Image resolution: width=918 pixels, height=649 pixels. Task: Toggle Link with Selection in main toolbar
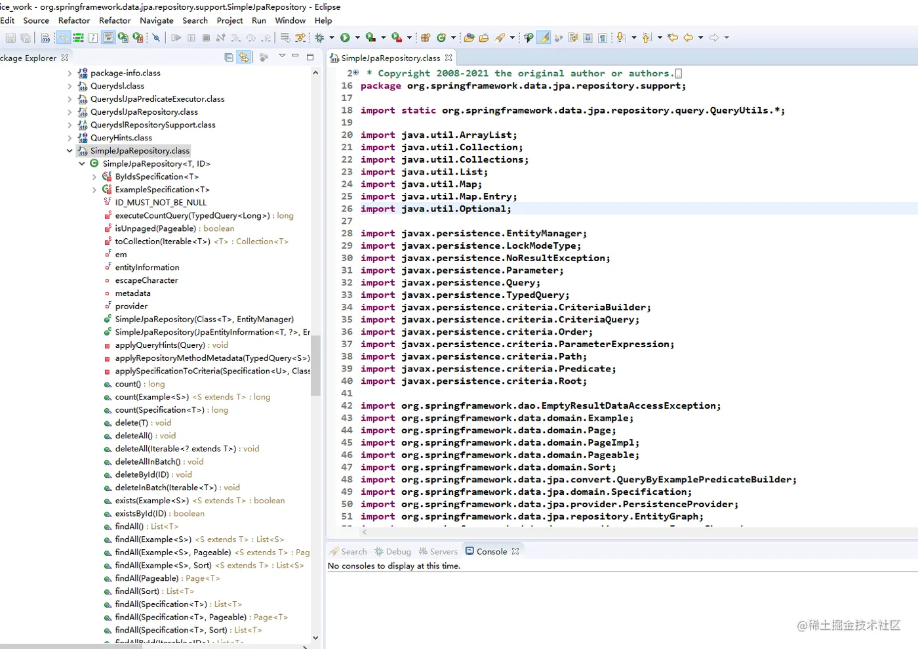point(63,37)
